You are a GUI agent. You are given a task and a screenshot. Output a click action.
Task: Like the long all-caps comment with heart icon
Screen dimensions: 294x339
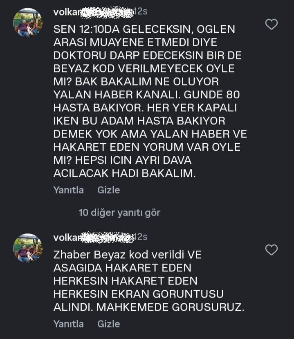(x=272, y=25)
